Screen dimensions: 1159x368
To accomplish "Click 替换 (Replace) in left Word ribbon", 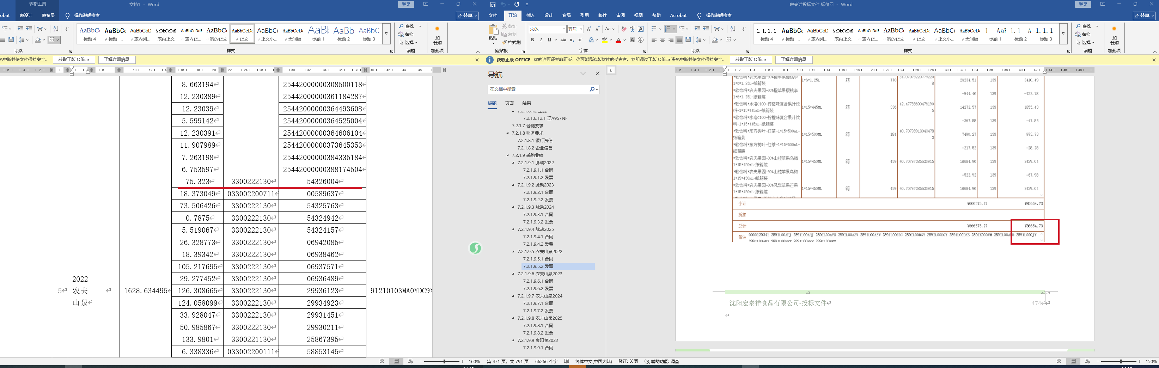I will pyautogui.click(x=406, y=34).
